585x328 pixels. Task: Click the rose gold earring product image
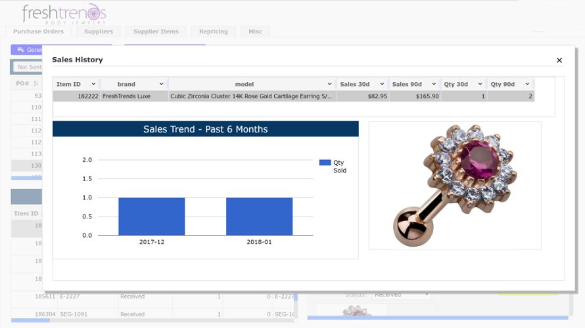tap(455, 185)
